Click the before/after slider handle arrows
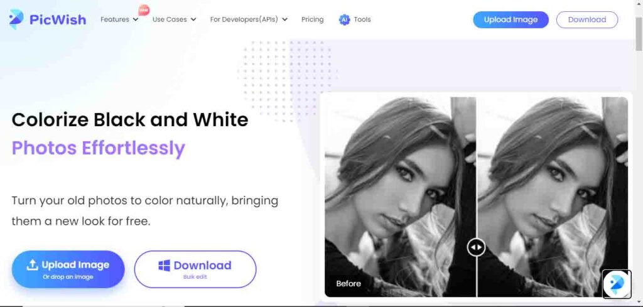The height and width of the screenshot is (307, 643). pos(476,247)
